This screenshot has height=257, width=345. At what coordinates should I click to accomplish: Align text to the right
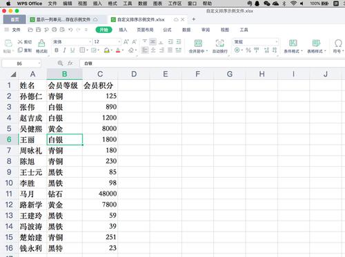tap(161, 50)
